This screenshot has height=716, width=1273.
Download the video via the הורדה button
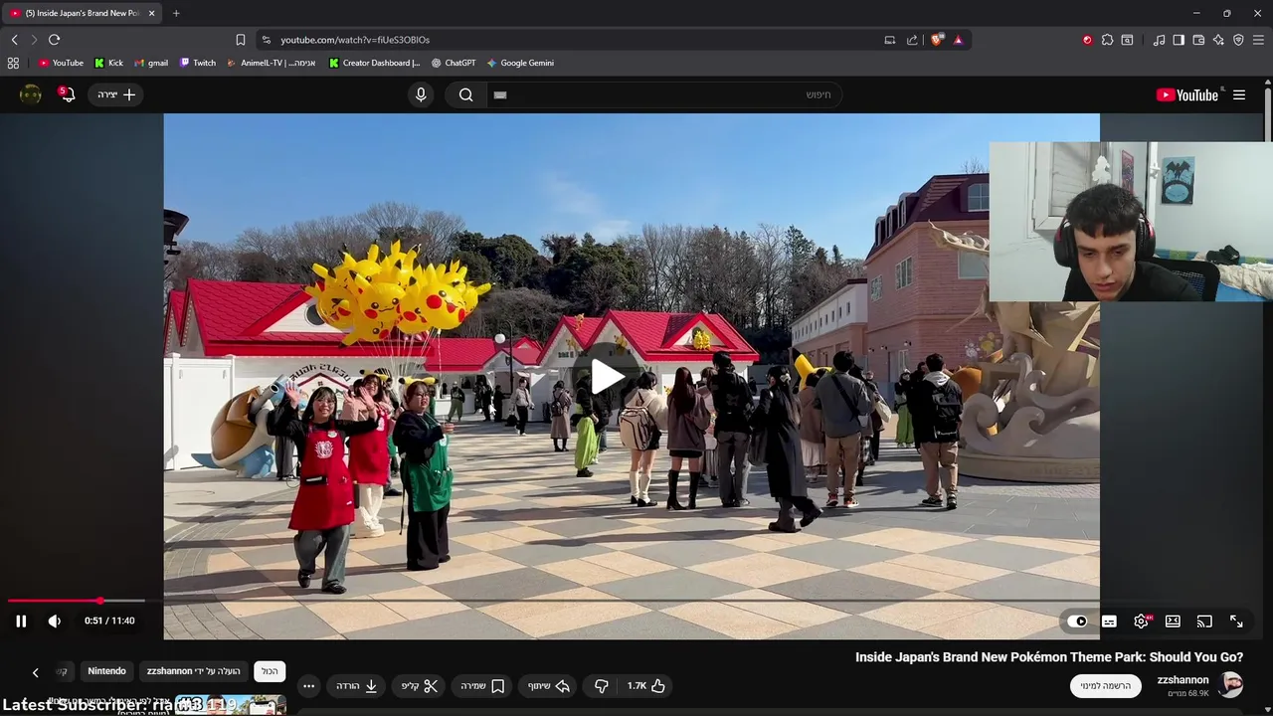(357, 685)
